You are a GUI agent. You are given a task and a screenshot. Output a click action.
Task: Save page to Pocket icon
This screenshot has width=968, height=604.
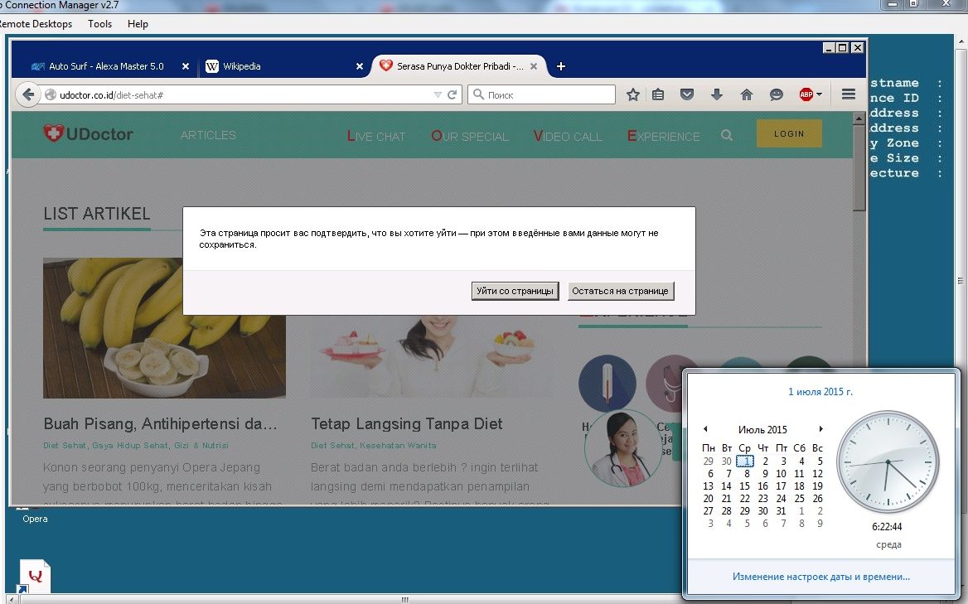687,95
